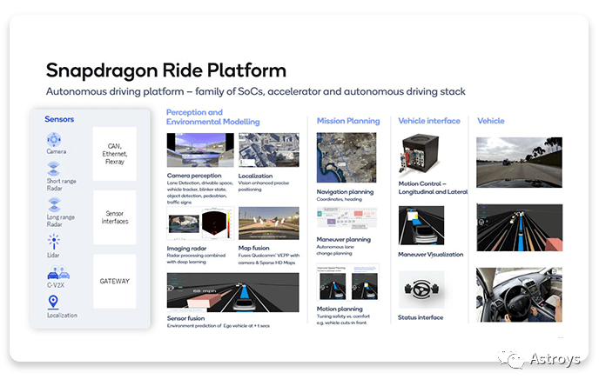Click the C-V2X cars icon

(x=54, y=273)
